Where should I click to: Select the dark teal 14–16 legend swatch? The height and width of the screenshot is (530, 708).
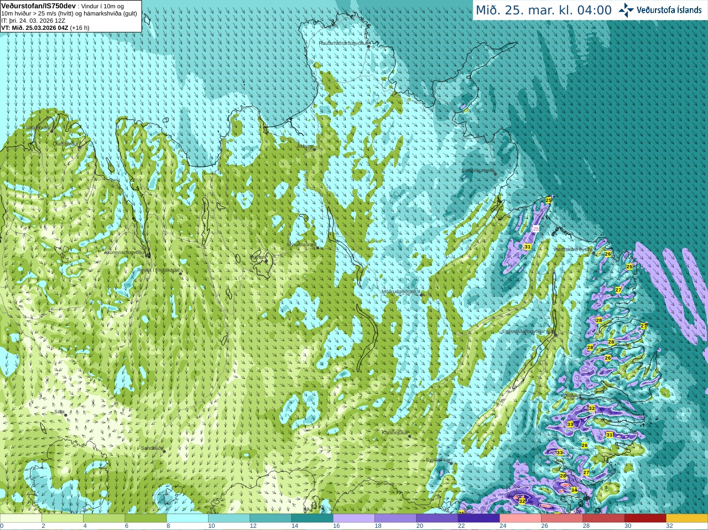click(312, 518)
